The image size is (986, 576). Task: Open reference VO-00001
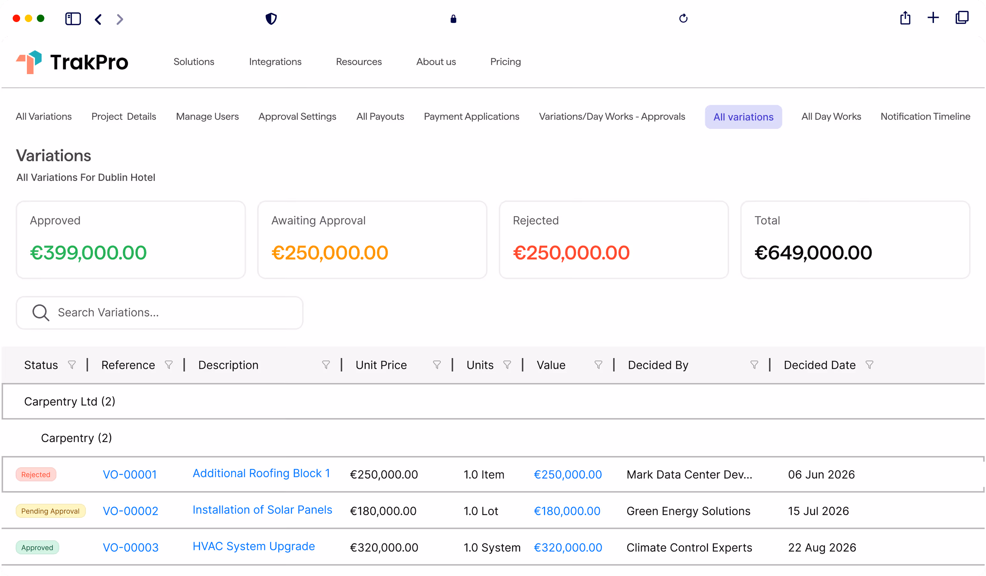(130, 475)
